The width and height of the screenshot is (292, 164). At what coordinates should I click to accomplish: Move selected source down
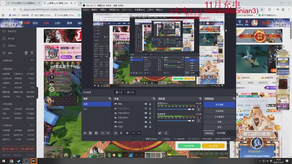click(x=139, y=133)
